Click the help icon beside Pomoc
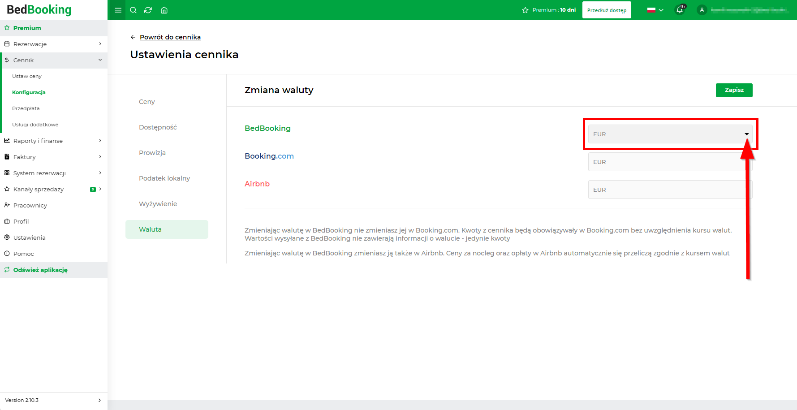797x410 pixels. click(7, 254)
